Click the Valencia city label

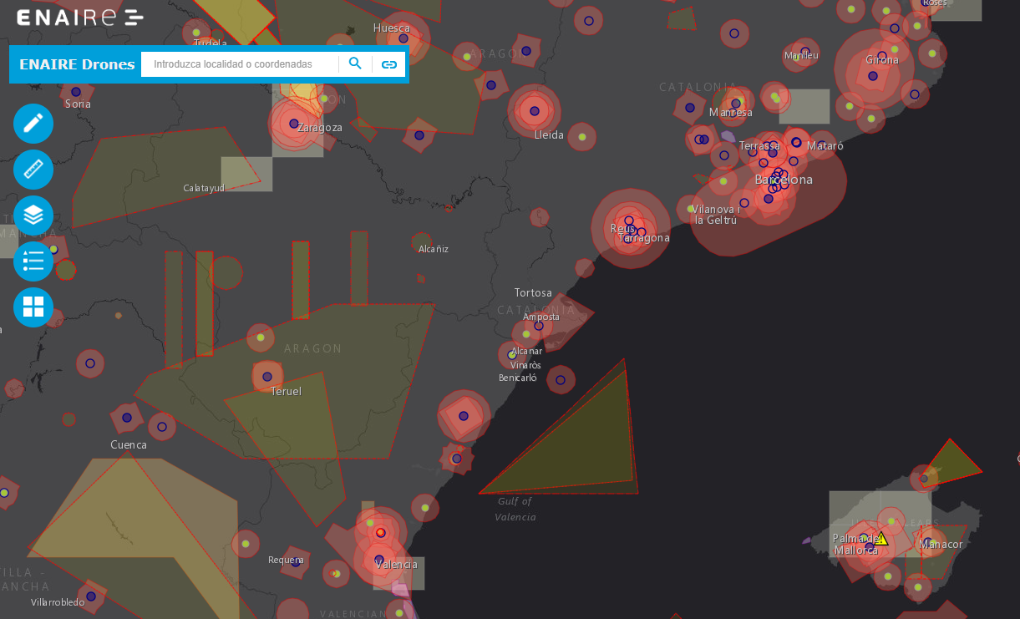[x=396, y=565]
